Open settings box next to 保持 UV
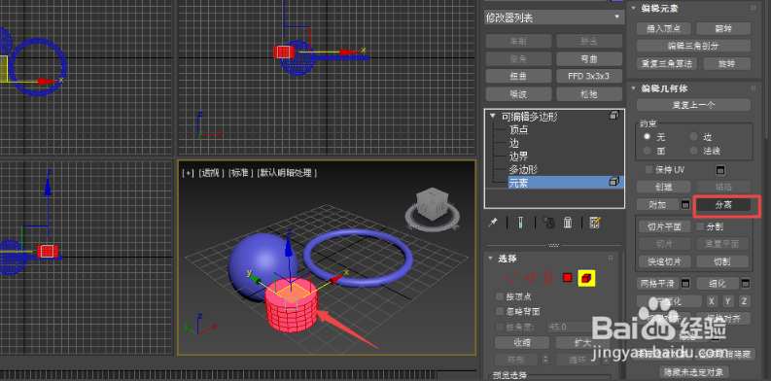 pyautogui.click(x=720, y=170)
